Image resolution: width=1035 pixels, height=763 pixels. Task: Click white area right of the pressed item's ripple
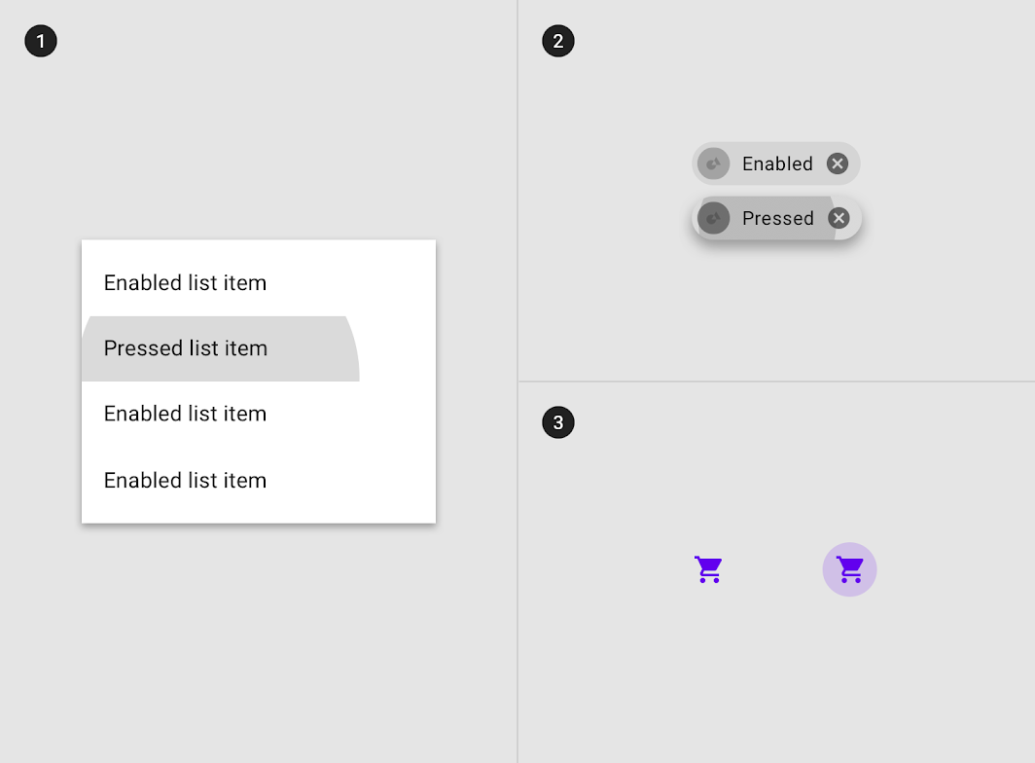click(397, 348)
